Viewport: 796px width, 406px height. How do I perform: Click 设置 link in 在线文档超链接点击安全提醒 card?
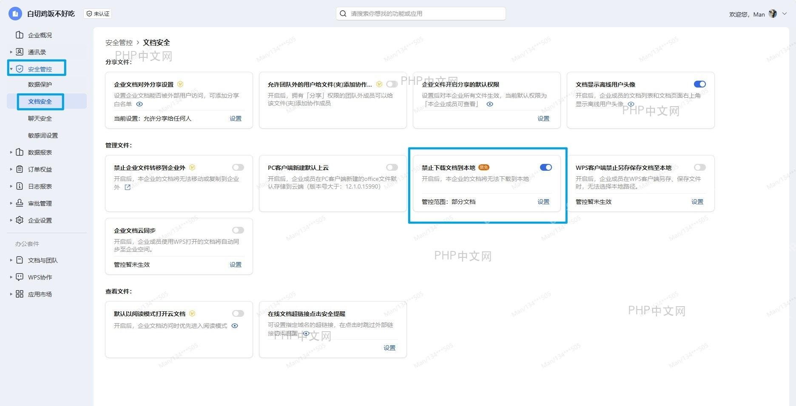[x=389, y=348]
